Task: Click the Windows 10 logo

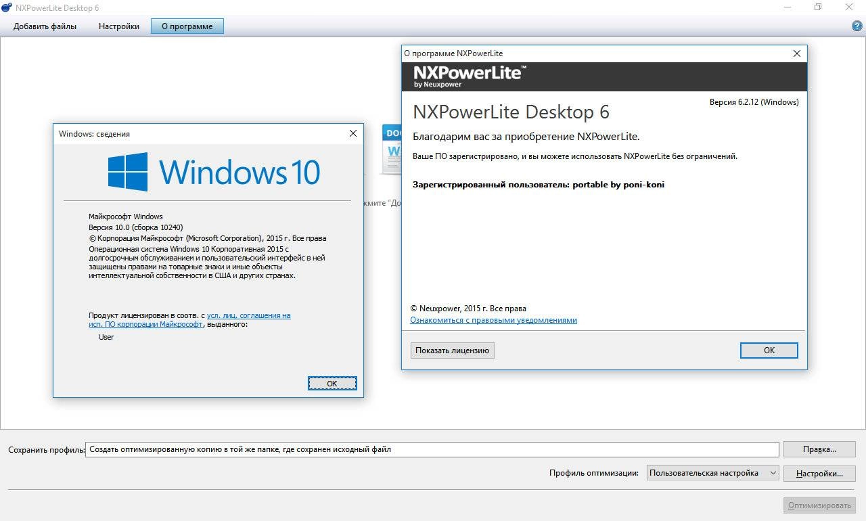Action: 214,172
